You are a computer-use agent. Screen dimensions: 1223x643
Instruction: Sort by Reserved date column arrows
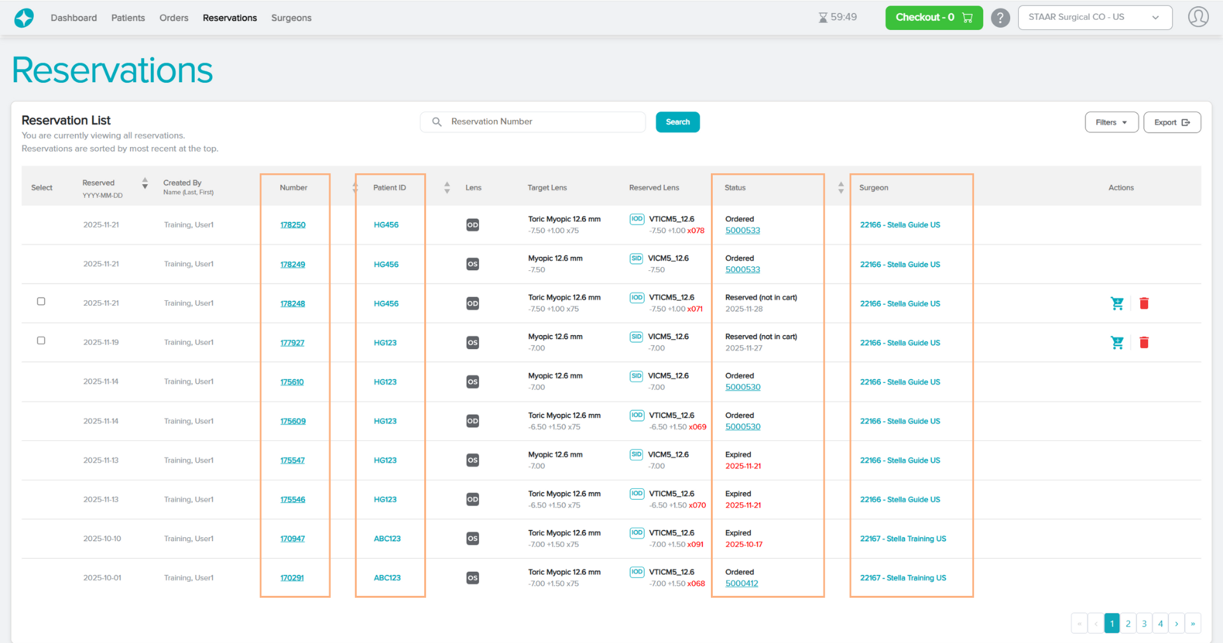(145, 184)
